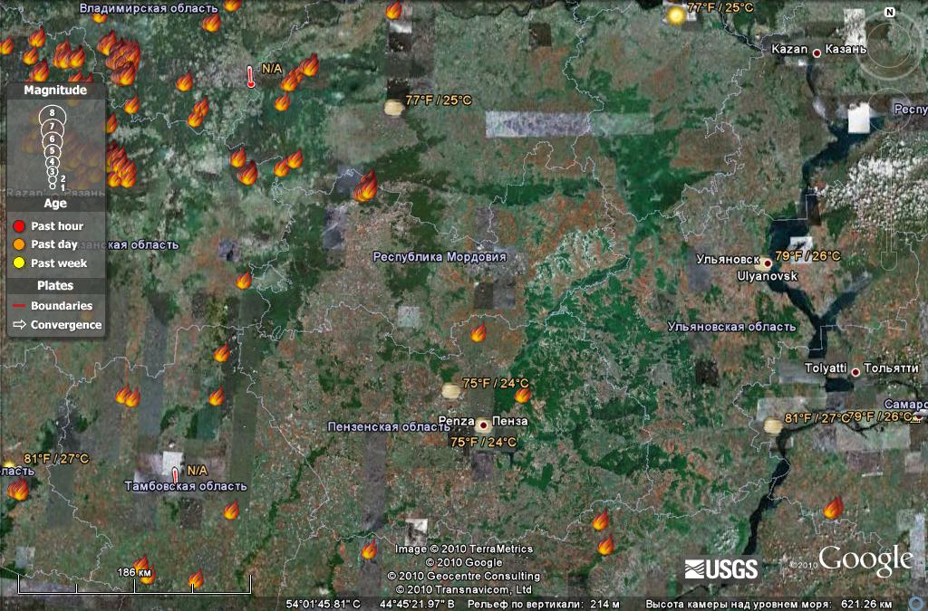Click the Google logo watermark link

point(865,559)
